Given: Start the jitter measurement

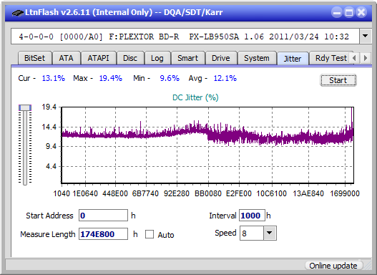Looking at the screenshot, I should pyautogui.click(x=338, y=80).
